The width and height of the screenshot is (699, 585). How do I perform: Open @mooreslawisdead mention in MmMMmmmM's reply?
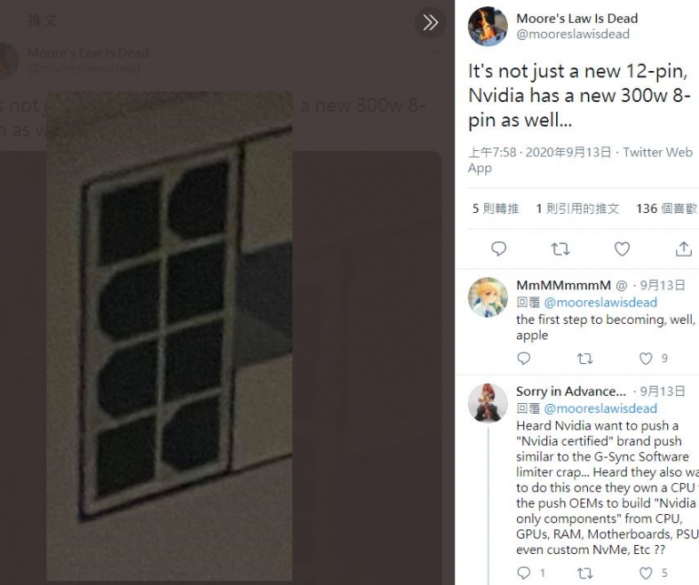[x=601, y=303]
